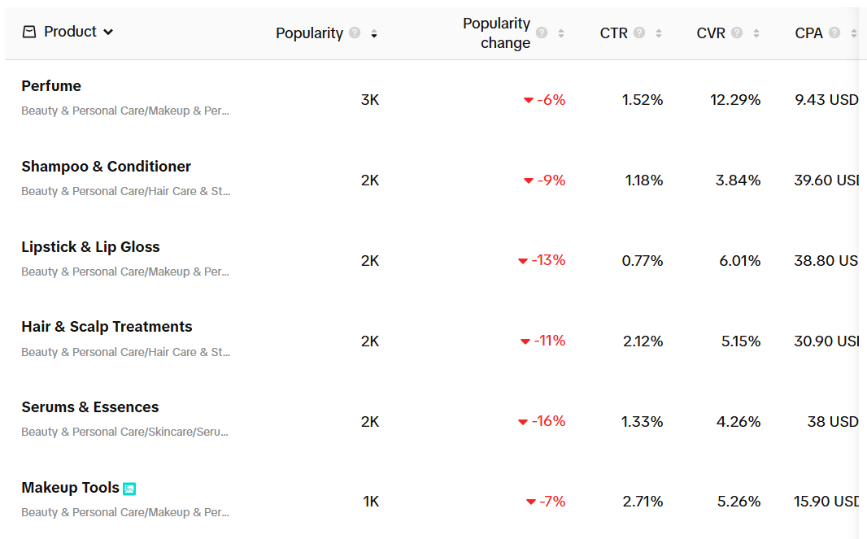The width and height of the screenshot is (867, 539).
Task: Select the Lipstick & Lip Gloss product
Action: (90, 247)
